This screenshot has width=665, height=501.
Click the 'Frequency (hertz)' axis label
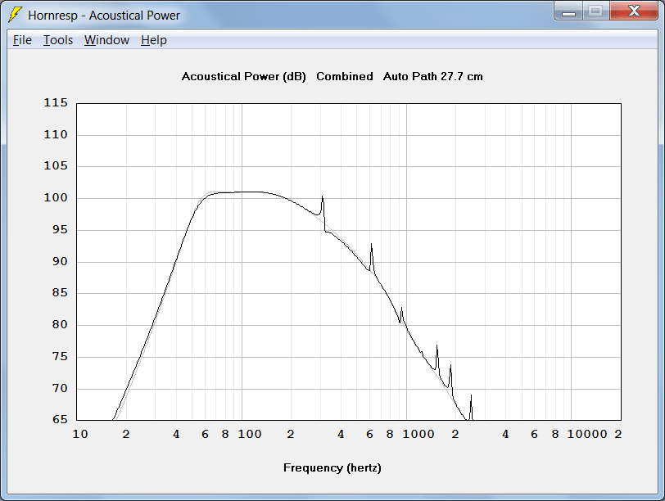pyautogui.click(x=332, y=468)
